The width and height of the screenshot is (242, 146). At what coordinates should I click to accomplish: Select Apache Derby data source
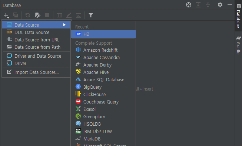pyautogui.click(x=103, y=65)
